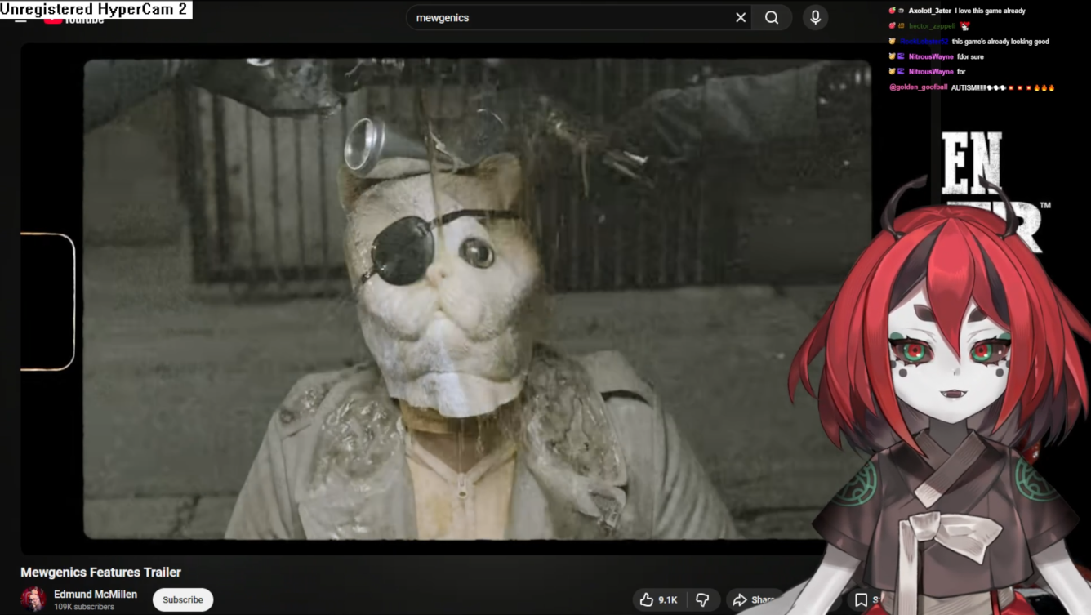Visit the Edmund McMillen channel name link
This screenshot has height=615, width=1091.
pyautogui.click(x=96, y=595)
